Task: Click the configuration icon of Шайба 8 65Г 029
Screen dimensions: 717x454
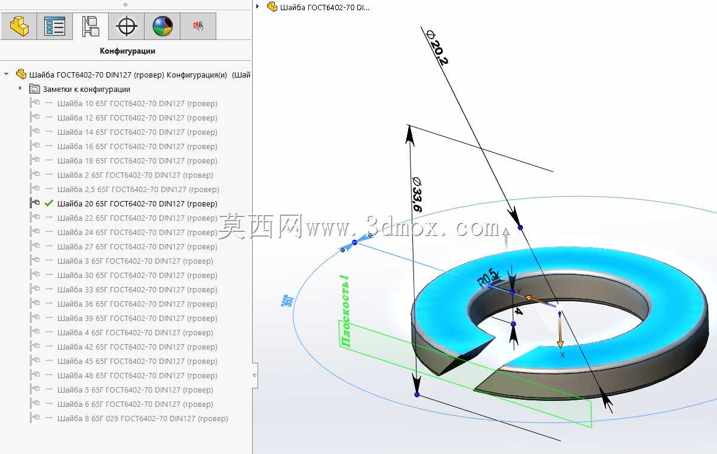Action: tap(35, 418)
